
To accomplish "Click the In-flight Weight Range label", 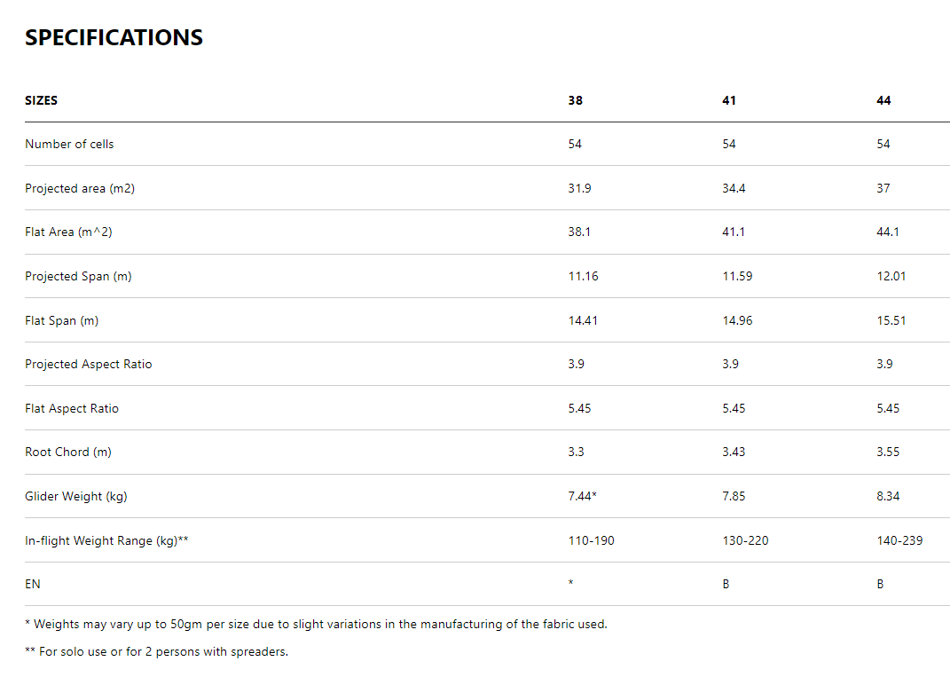I will [106, 540].
